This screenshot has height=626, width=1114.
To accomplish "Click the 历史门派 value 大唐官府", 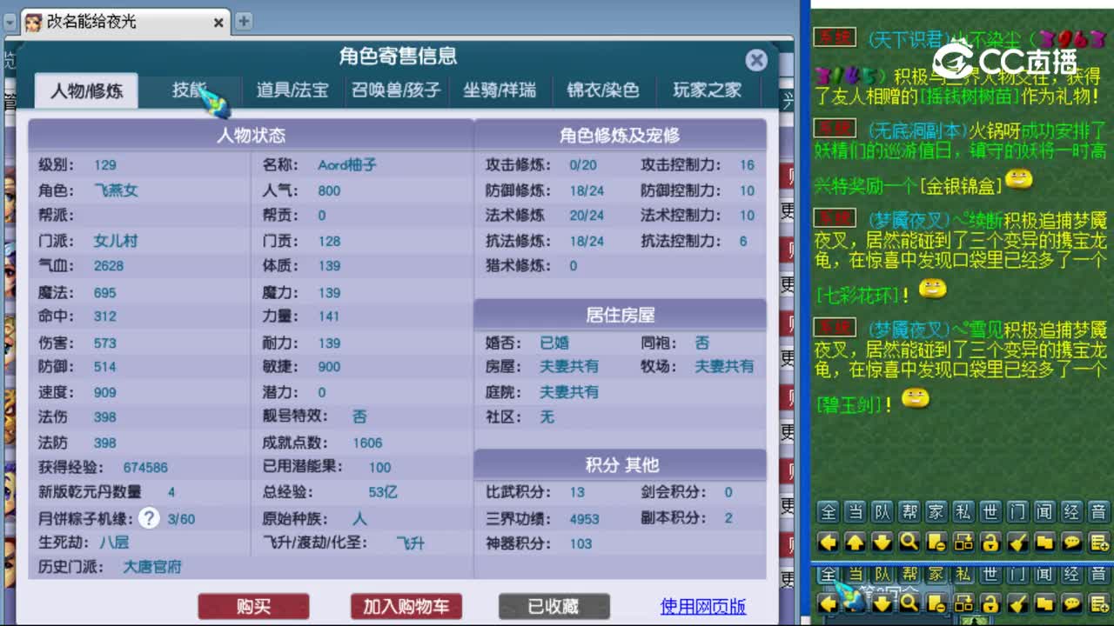I will tap(152, 567).
